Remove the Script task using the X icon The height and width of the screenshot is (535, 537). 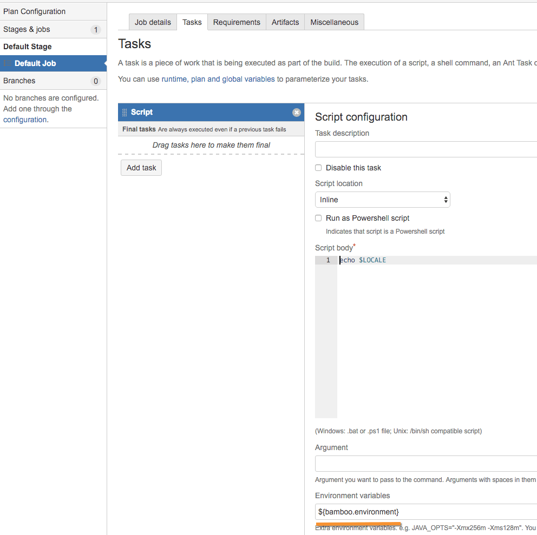(x=296, y=112)
